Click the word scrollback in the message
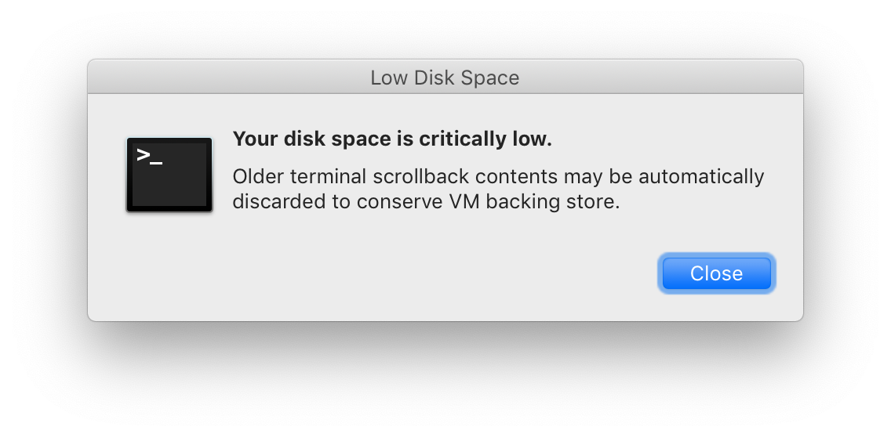Viewport: 891px width, 437px height. click(421, 176)
